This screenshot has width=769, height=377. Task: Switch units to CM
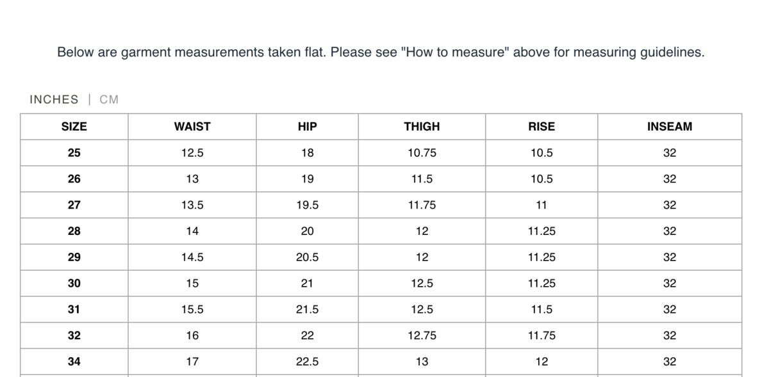[109, 99]
